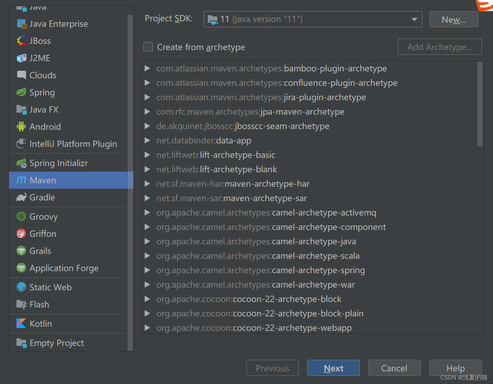
Task: Select the Grails icon
Action: [21, 251]
